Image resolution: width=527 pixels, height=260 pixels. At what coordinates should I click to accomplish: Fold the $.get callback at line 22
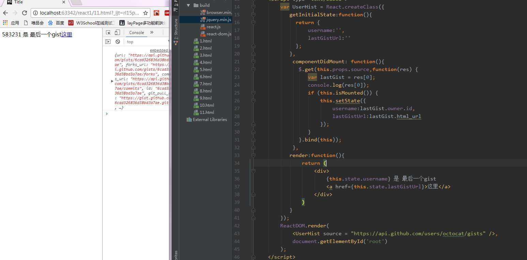coord(253,69)
